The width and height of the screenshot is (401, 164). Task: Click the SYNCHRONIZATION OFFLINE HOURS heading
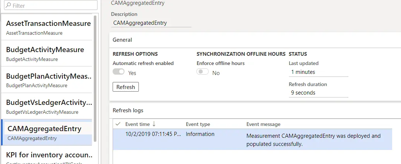241,54
